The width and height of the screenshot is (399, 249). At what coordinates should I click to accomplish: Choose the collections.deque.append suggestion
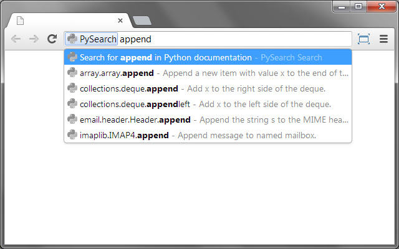[208, 88]
